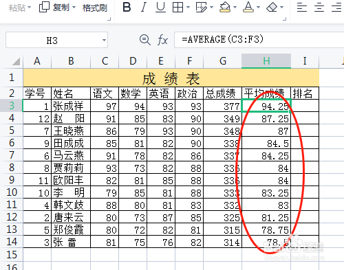Align text left
344x270 pixels.
(x=302, y=7)
